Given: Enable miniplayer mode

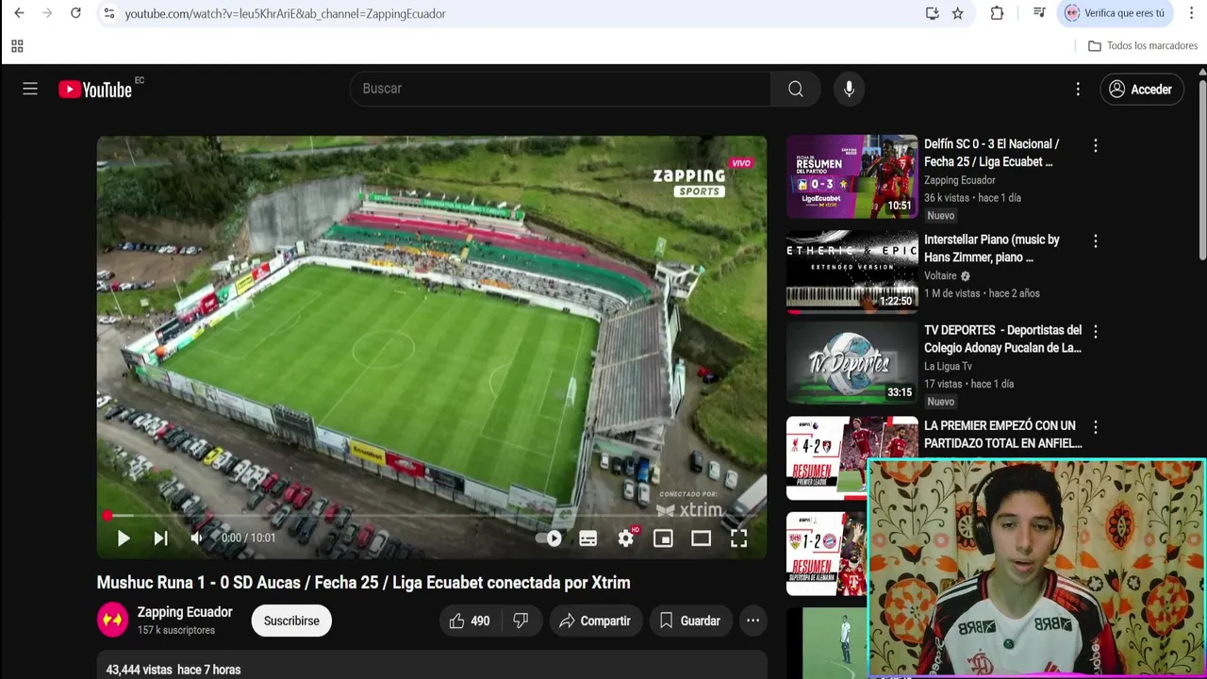Looking at the screenshot, I should 663,538.
